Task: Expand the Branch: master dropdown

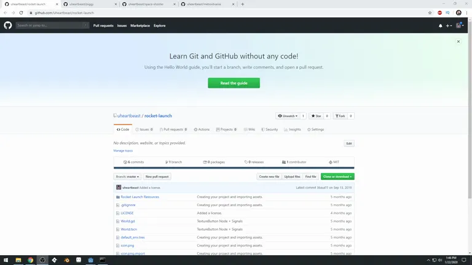Action: 127,177
